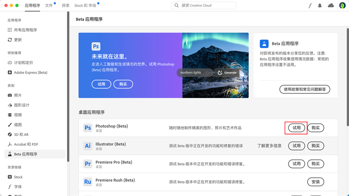
Task: Click the Photoshop (Beta) app icon in list
Action: point(88,128)
